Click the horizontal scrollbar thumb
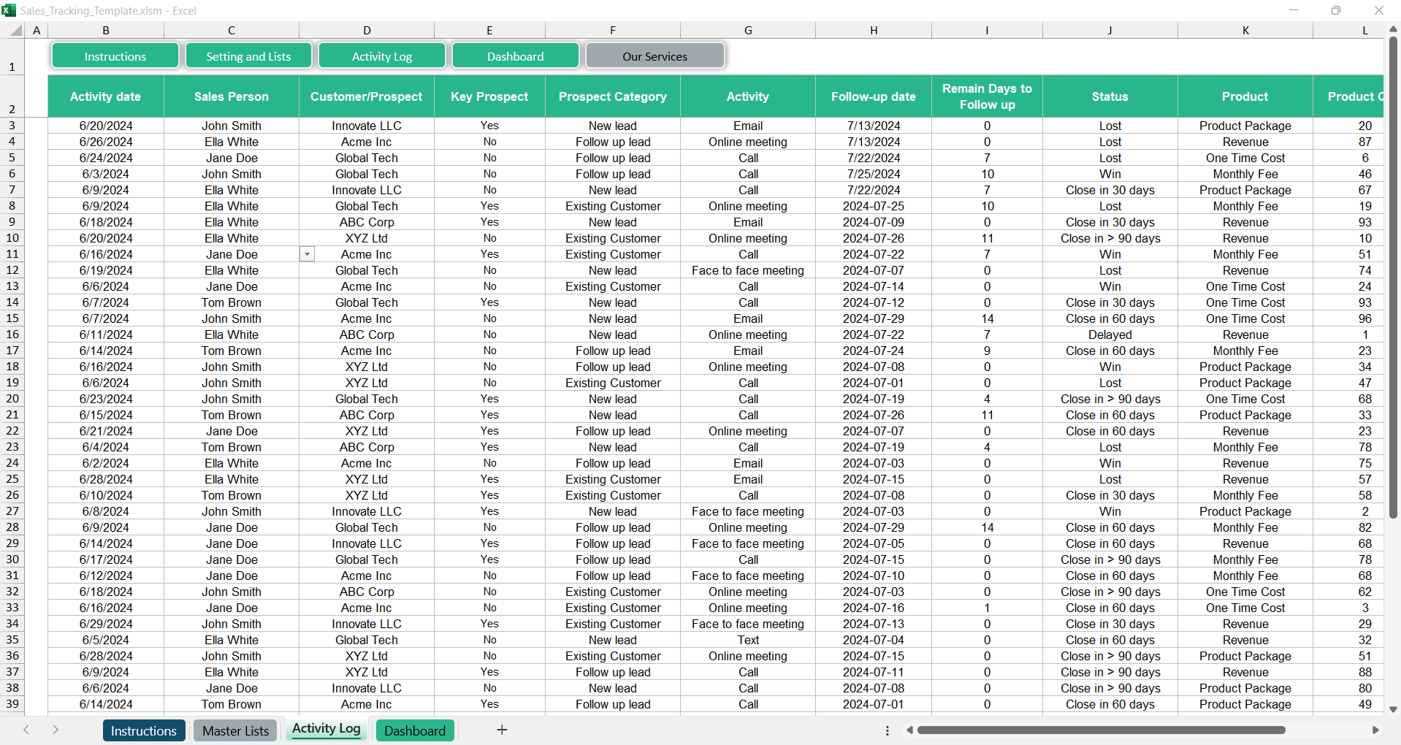Screen dimensions: 1401x745 pos(1101,730)
